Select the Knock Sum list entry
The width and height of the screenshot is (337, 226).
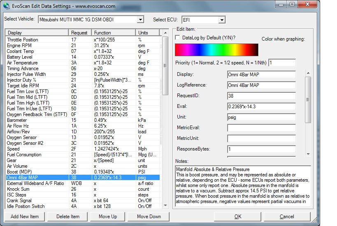[18, 189]
